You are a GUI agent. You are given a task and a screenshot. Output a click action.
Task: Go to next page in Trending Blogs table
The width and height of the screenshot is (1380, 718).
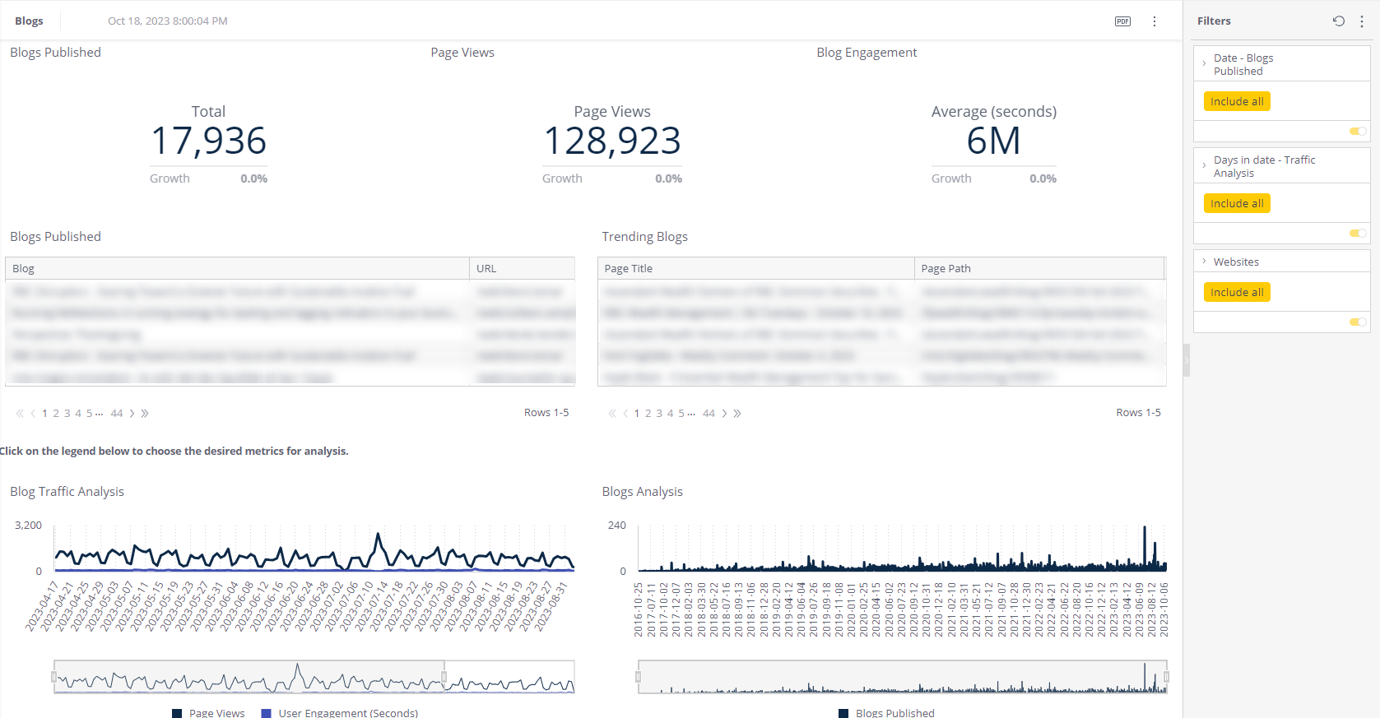724,414
